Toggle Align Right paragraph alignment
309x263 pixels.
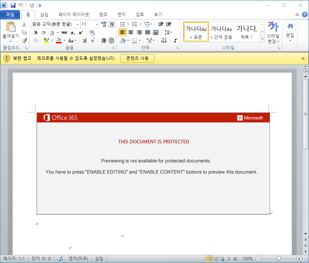(x=139, y=32)
